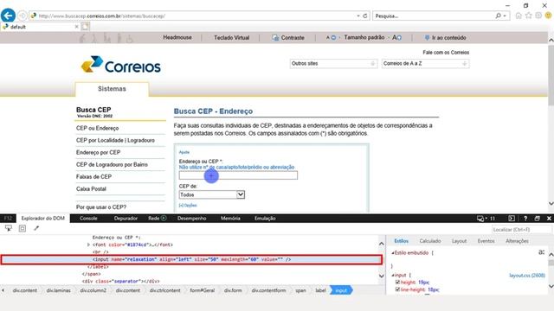Close the 'default' browser tab
This screenshot has width=554, height=311.
click(77, 27)
